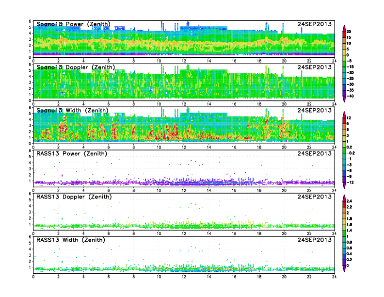Click hour 12 tick below the RASS13 Width plot
Image resolution: width=384 pixels, height=297 pixels.
coord(184,277)
